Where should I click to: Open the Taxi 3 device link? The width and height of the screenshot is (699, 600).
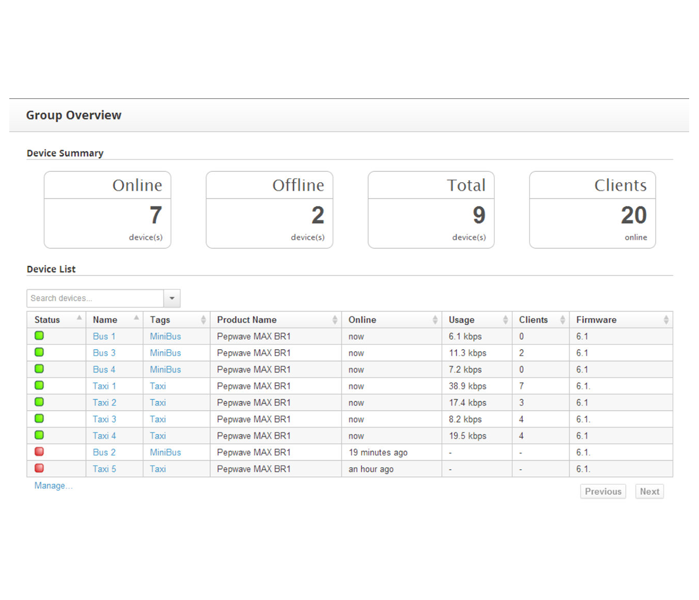coord(104,419)
